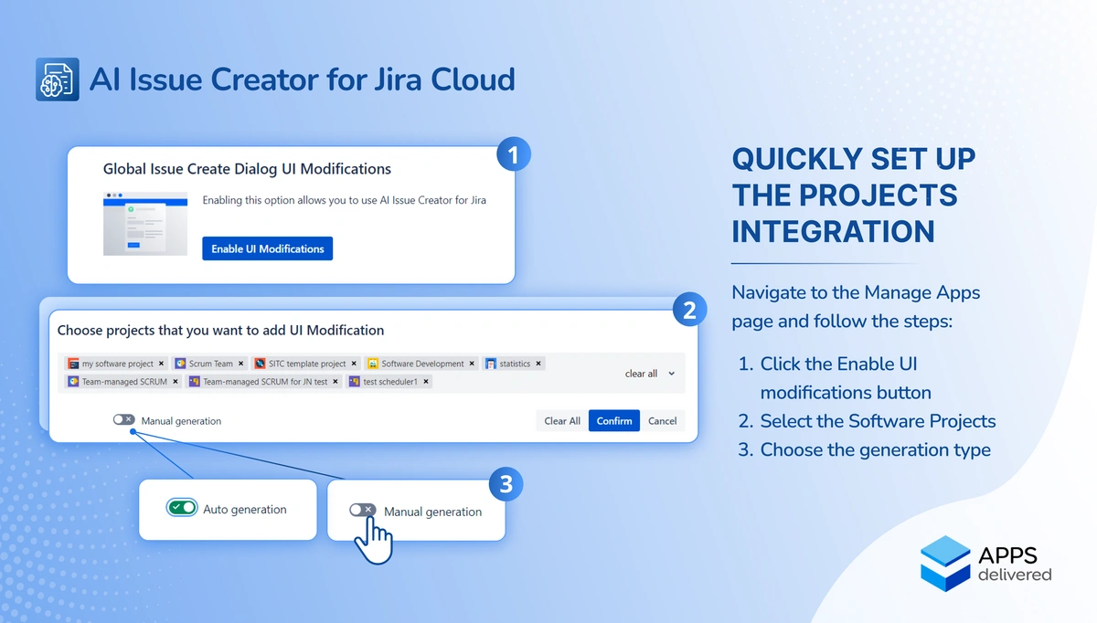Remove the 'test scheduler1' project tag
The height and width of the screenshot is (623, 1097).
[x=425, y=382]
